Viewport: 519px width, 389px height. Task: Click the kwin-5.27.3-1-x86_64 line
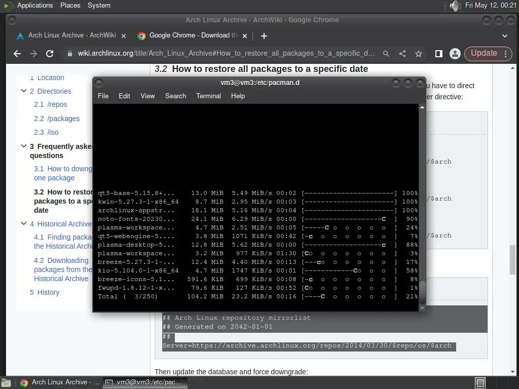(257, 202)
